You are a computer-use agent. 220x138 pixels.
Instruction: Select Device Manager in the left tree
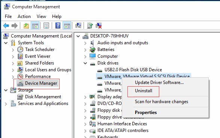41,83
